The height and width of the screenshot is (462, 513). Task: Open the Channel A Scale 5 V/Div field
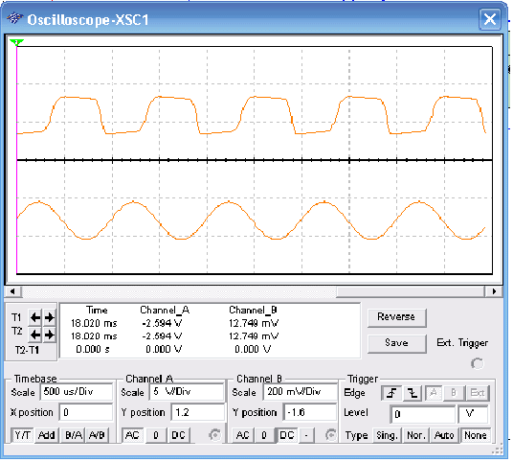187,392
